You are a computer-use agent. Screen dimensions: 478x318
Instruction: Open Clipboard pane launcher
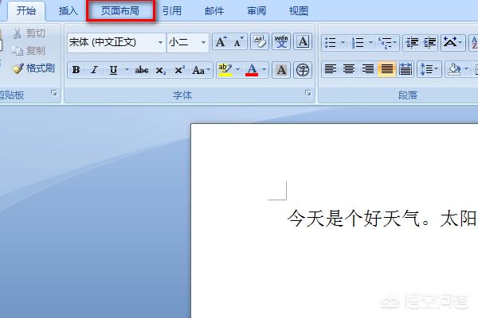(54, 93)
